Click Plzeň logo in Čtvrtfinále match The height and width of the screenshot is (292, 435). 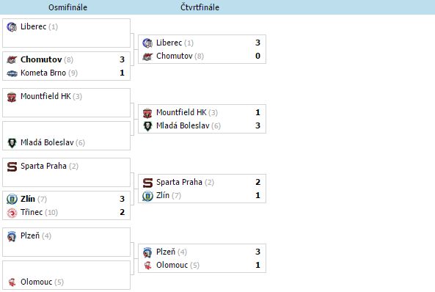pyautogui.click(x=147, y=252)
